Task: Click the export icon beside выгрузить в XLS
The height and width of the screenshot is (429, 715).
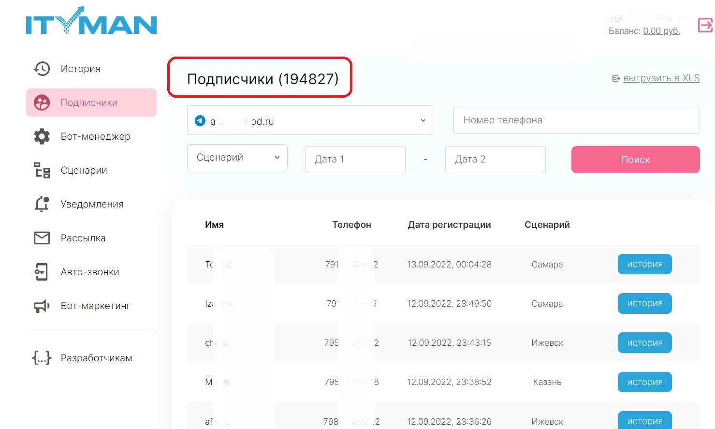Action: click(x=616, y=78)
